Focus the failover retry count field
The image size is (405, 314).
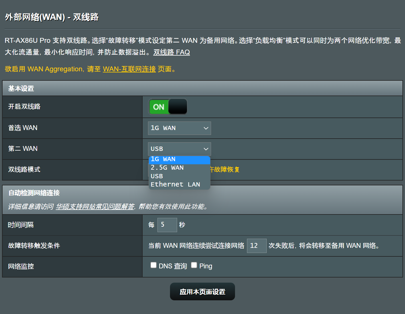click(x=256, y=246)
